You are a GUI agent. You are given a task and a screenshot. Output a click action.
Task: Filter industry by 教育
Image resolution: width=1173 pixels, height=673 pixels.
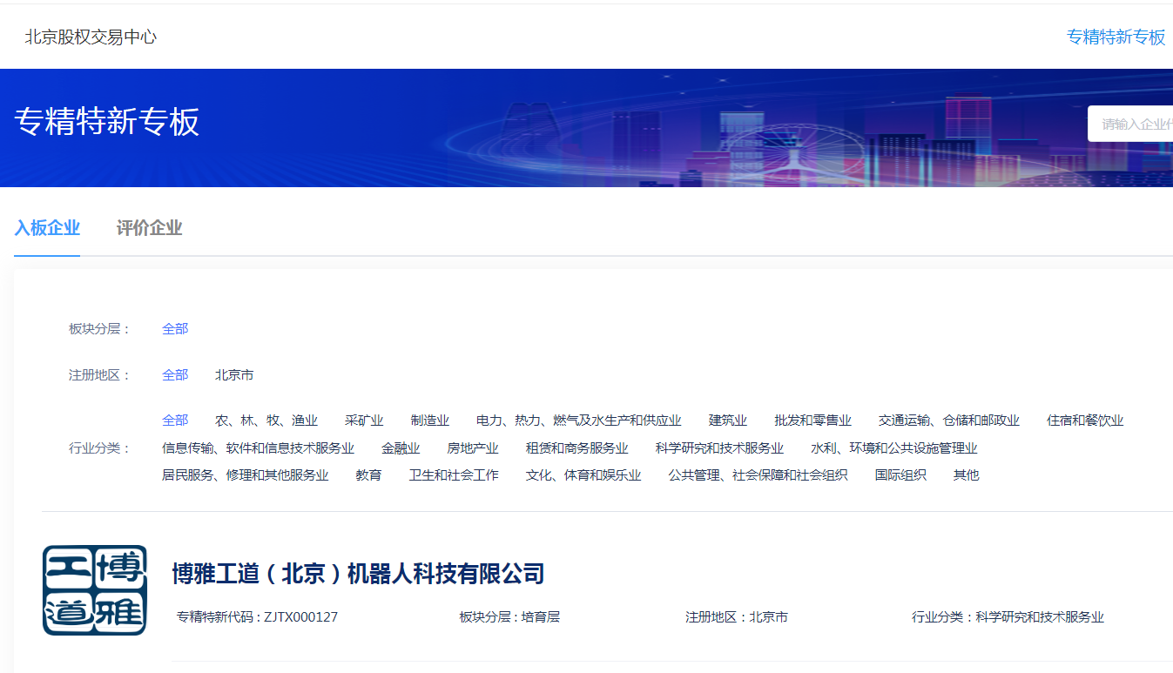tap(368, 475)
